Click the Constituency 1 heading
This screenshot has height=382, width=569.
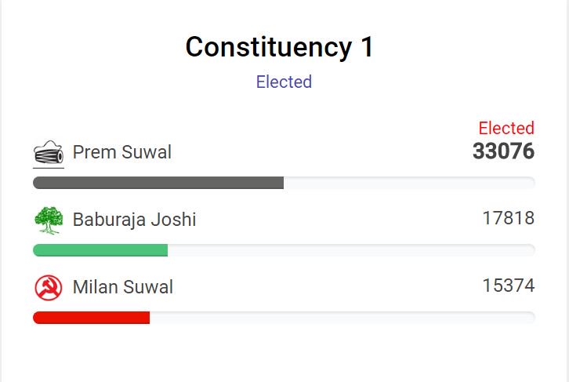pos(279,47)
